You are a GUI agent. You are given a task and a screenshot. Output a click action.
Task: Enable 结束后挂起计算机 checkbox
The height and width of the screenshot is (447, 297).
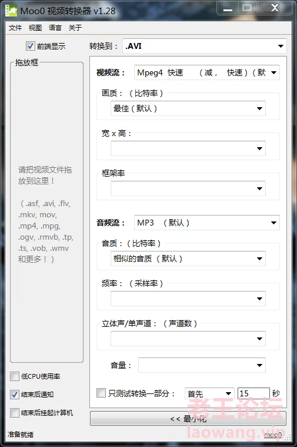pyautogui.click(x=15, y=413)
